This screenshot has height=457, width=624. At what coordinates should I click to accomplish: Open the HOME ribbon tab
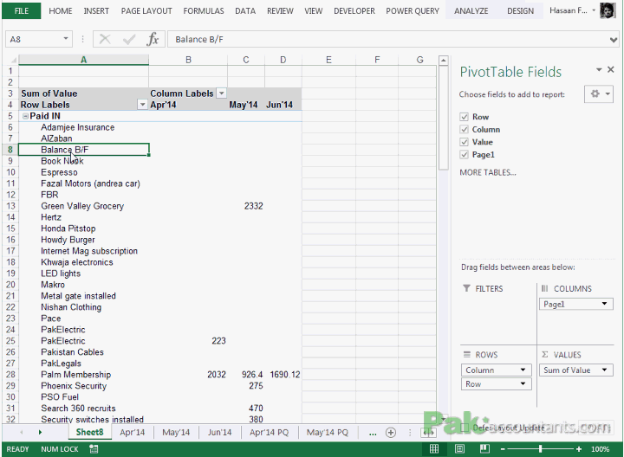[x=61, y=11]
